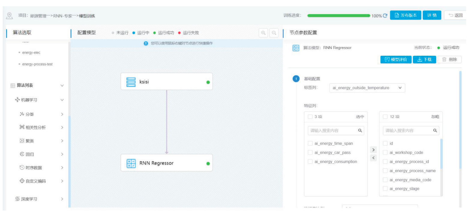
Task: Click the 模型评价 button
Action: [396, 60]
